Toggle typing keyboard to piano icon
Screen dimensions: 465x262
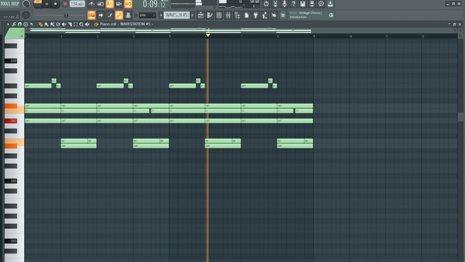pyautogui.click(x=92, y=15)
